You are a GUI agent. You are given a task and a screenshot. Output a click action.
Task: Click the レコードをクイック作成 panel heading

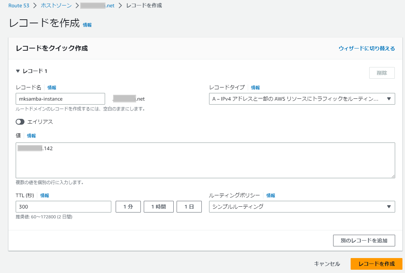(52, 48)
